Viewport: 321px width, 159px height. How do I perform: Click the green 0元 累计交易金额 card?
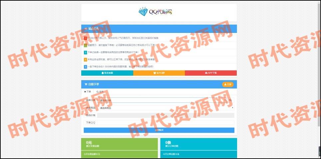[119, 144]
